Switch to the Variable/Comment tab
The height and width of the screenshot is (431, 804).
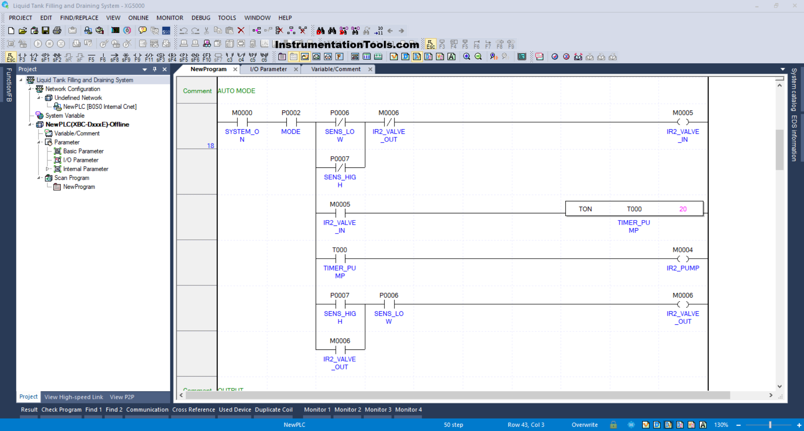[335, 69]
